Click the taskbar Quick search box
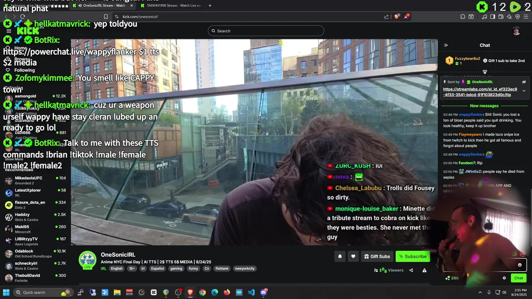Screen dimensions: 532x299 pyautogui.click(x=43, y=292)
